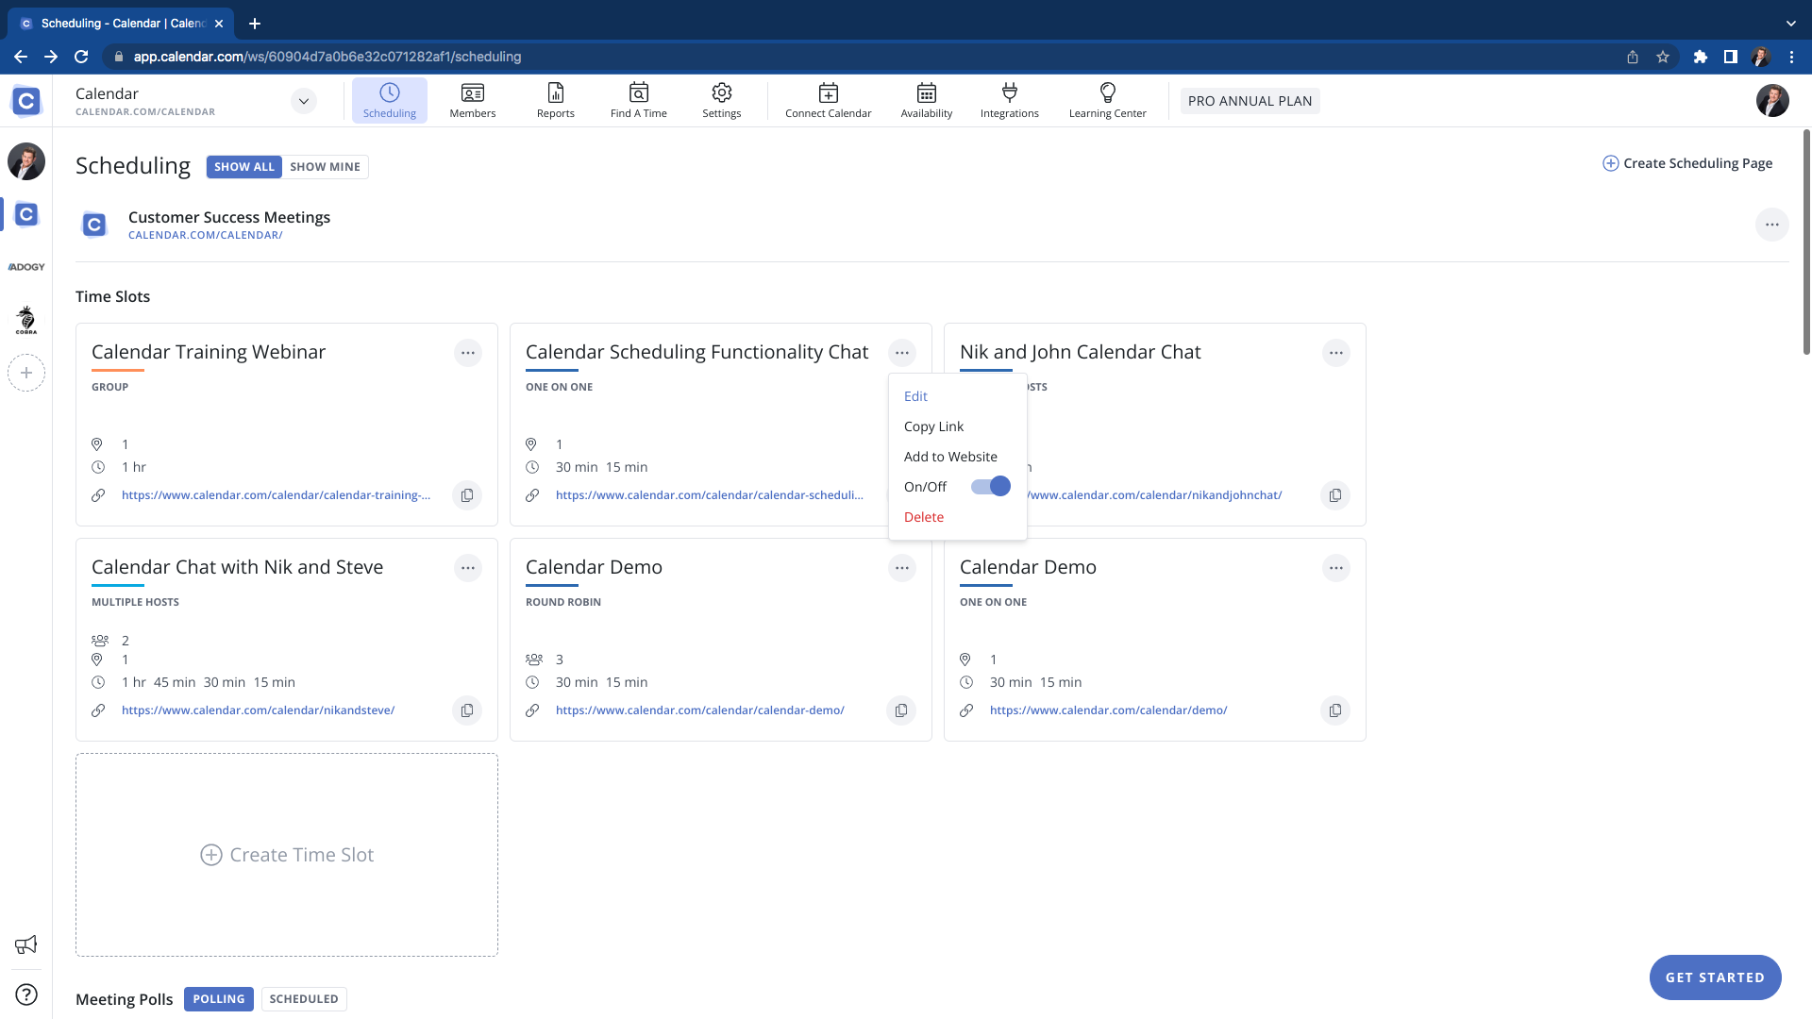Bookmark this page with the star icon

click(x=1663, y=57)
